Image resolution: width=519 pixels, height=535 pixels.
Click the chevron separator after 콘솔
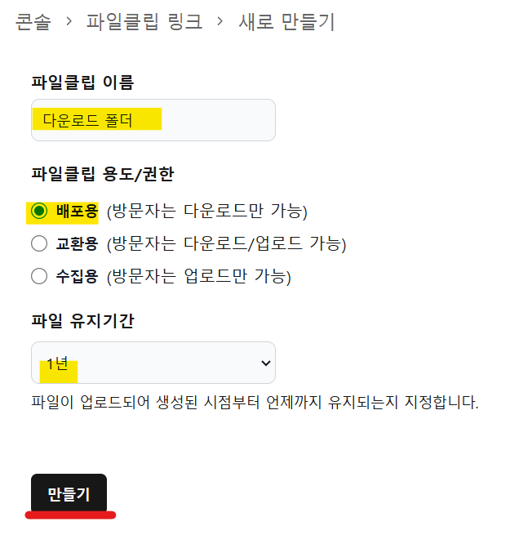click(x=69, y=22)
